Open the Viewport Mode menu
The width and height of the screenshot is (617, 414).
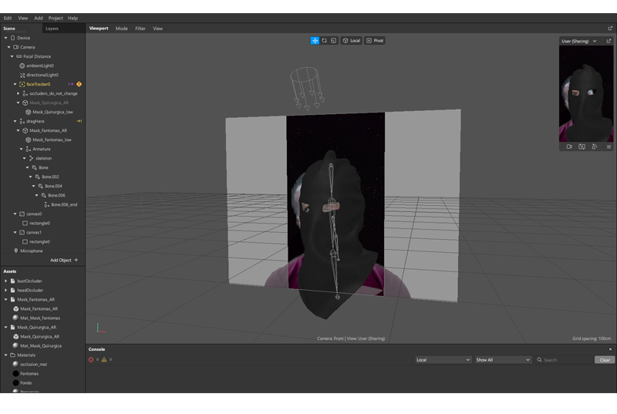tap(122, 29)
